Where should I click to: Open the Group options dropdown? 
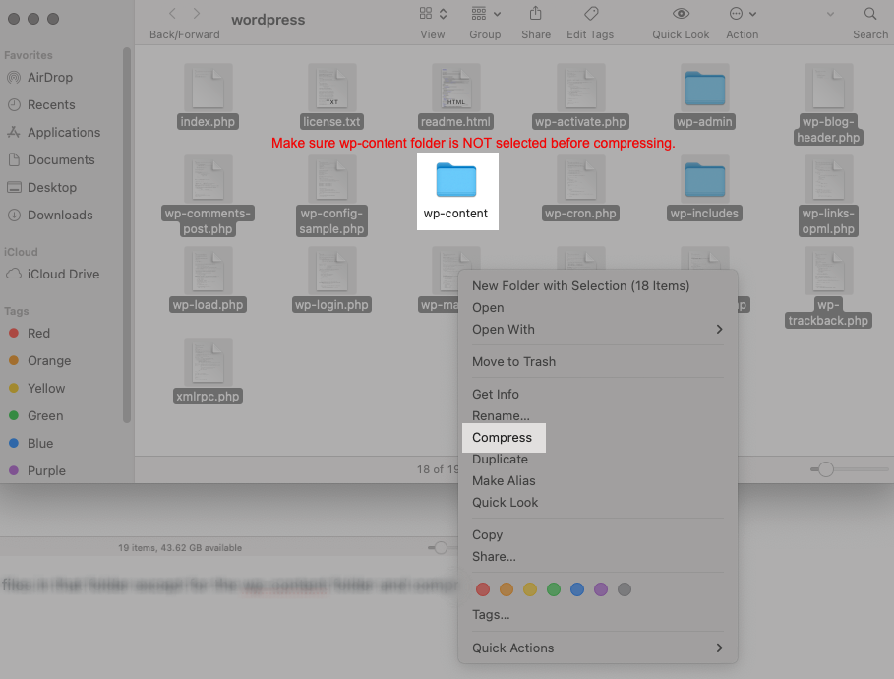(486, 13)
